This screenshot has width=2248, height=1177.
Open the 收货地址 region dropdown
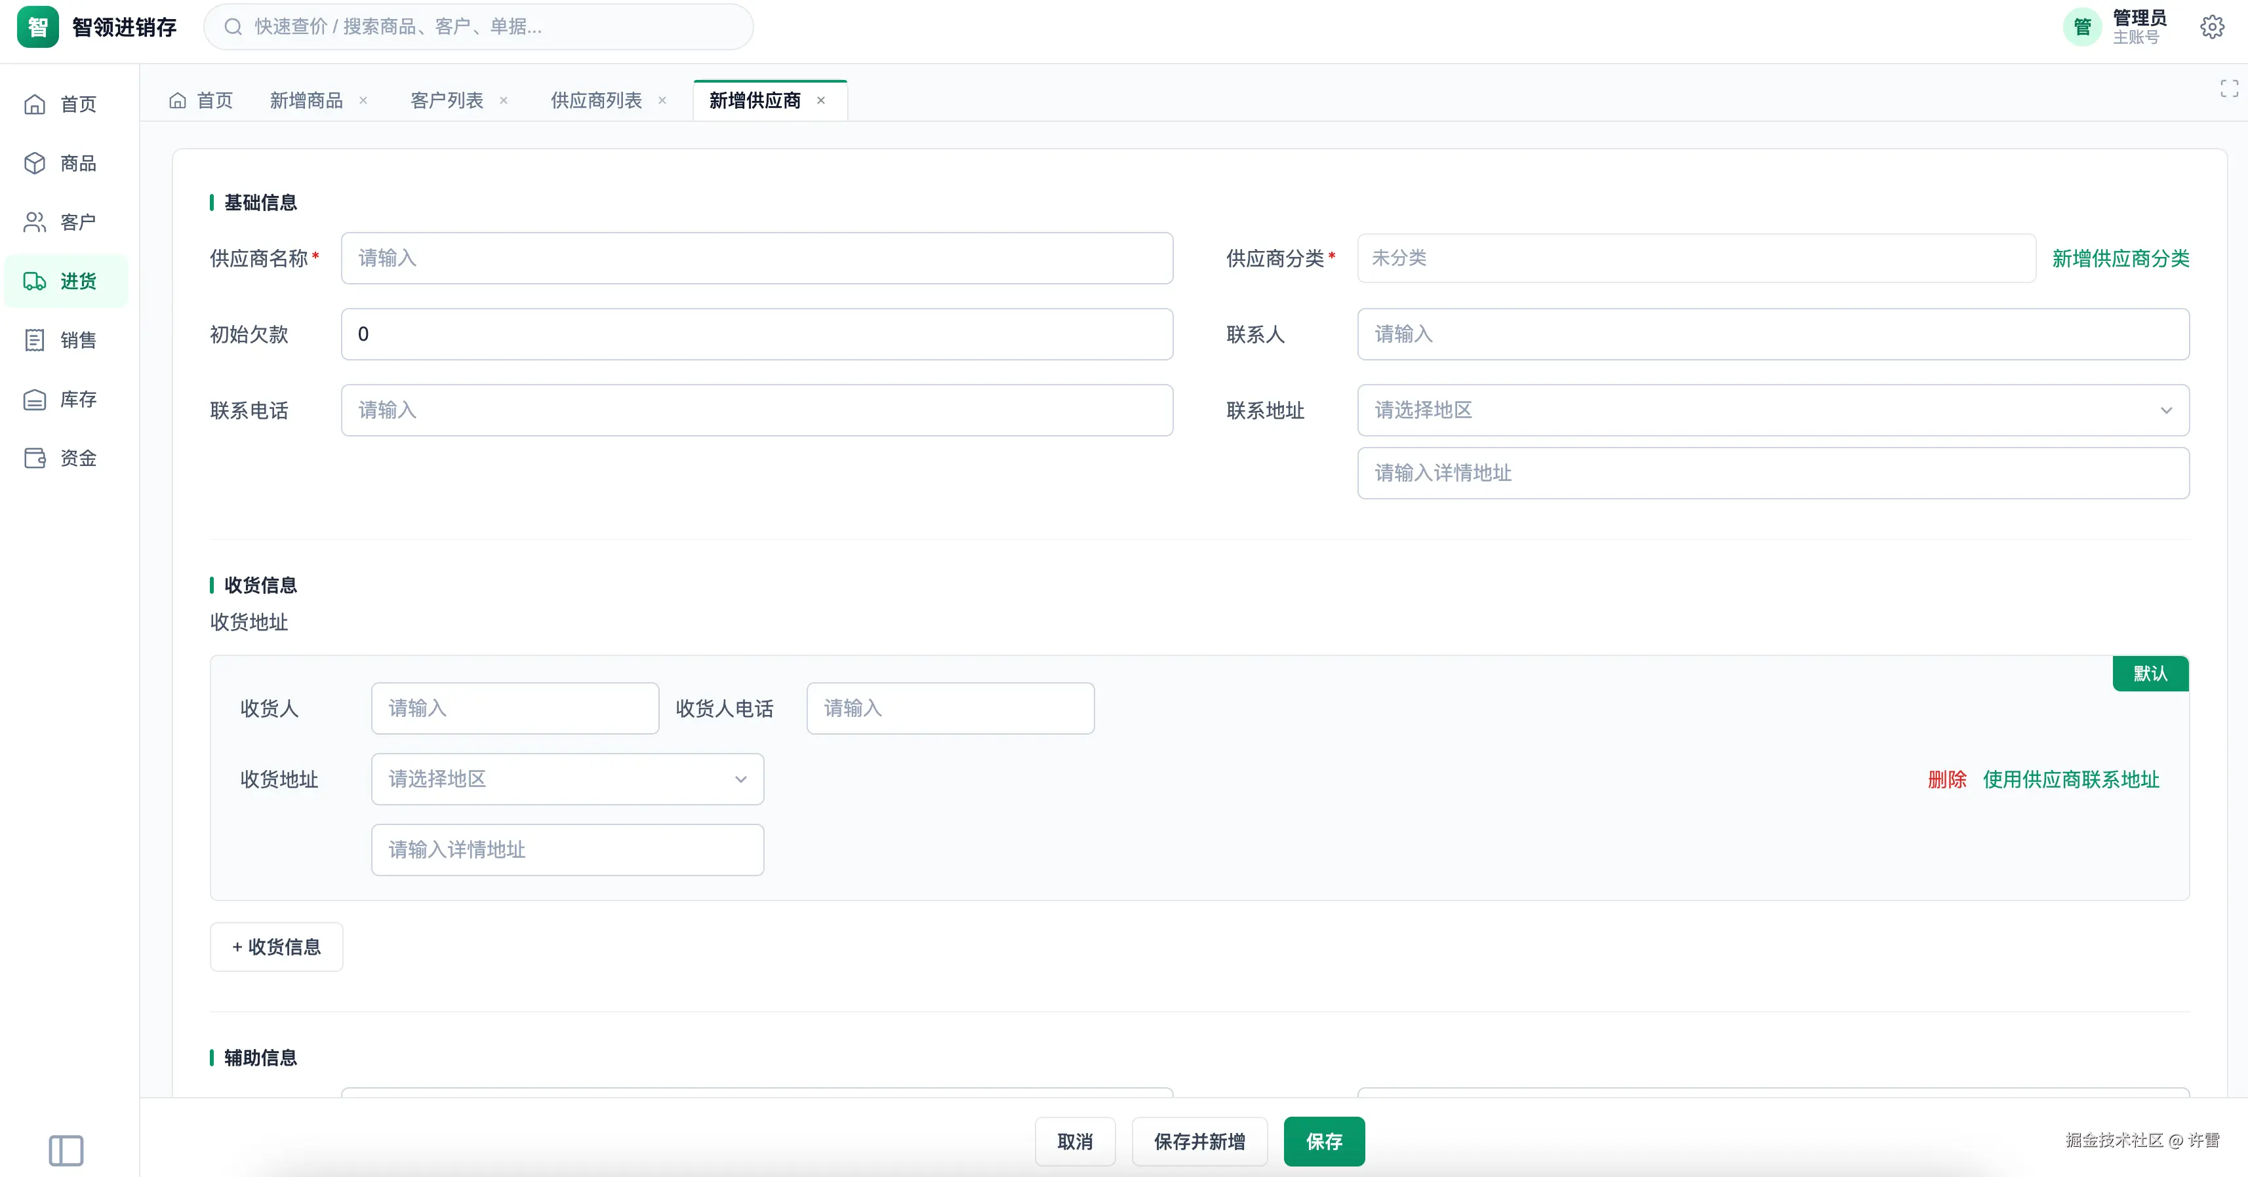(x=567, y=779)
